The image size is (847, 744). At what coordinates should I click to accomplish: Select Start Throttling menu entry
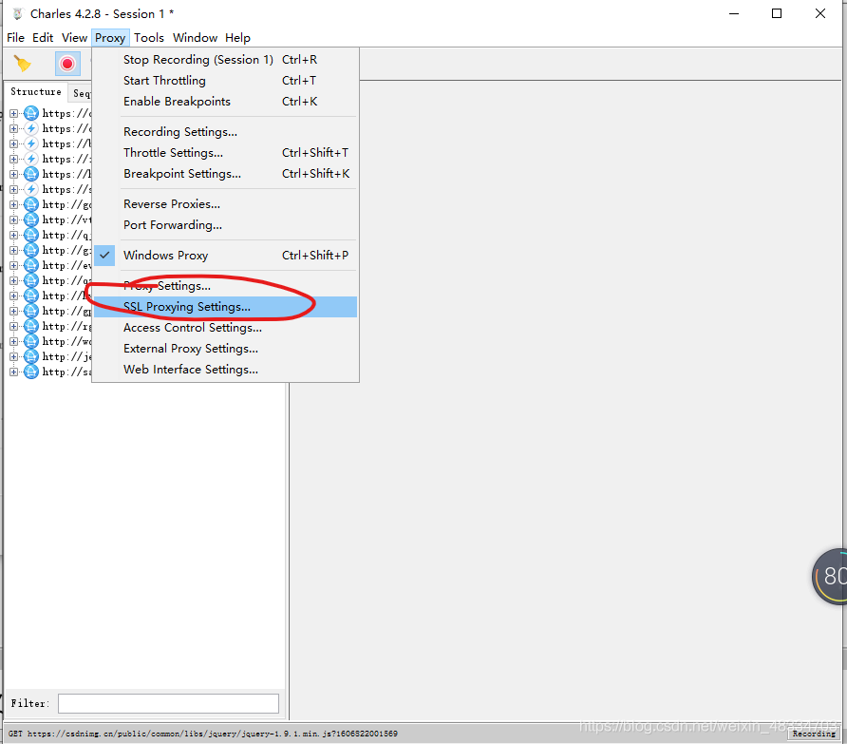pyautogui.click(x=225, y=81)
